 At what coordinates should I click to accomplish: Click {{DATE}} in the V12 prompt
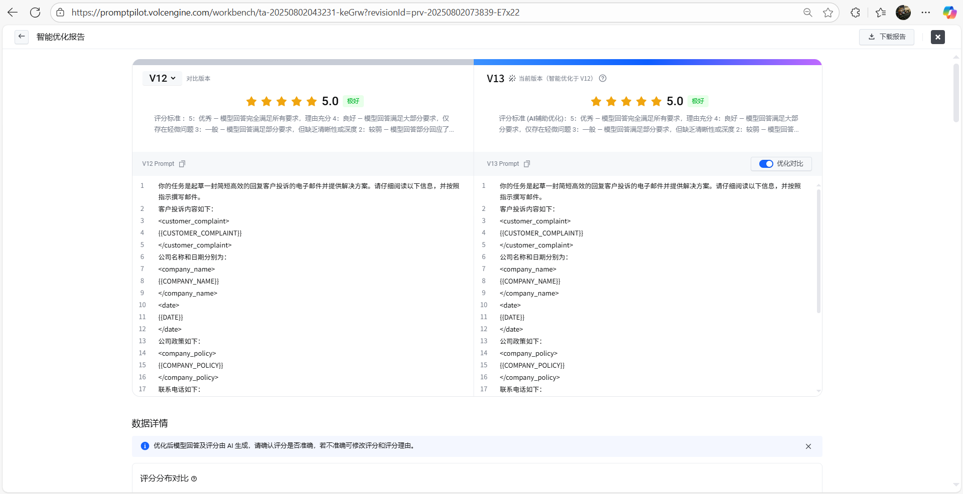171,317
